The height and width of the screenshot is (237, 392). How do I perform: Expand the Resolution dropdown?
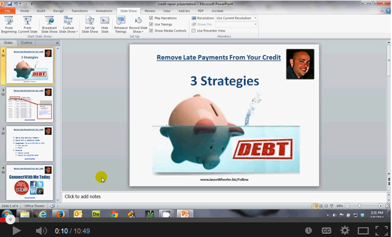(255, 18)
